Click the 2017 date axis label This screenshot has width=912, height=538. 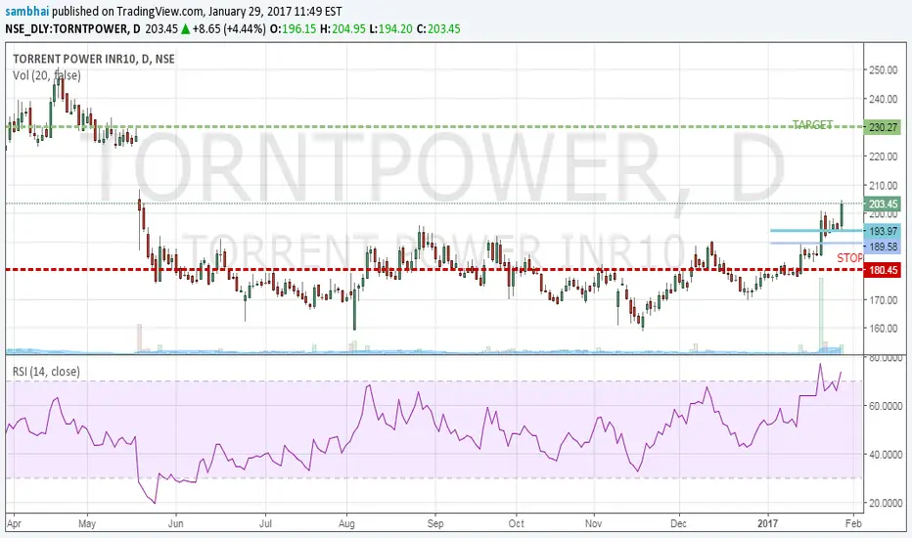coord(768,523)
